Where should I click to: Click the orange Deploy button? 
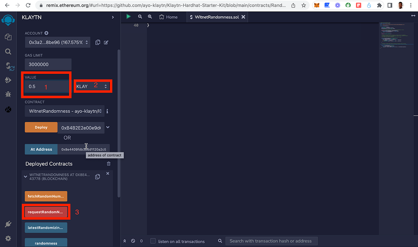tap(41, 127)
